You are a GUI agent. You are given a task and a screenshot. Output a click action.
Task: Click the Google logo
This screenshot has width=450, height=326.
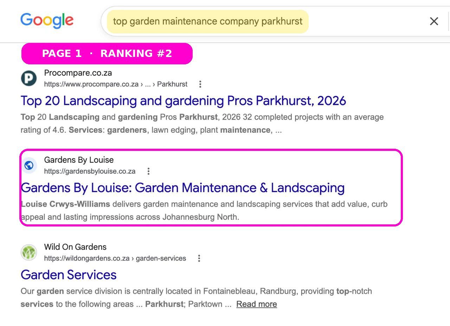(47, 21)
